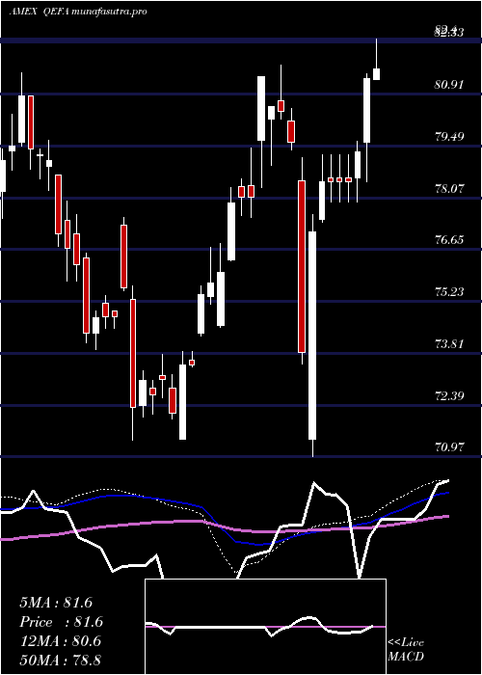Click the 73.81 price axis label
The height and width of the screenshot is (675, 482).
tap(449, 343)
